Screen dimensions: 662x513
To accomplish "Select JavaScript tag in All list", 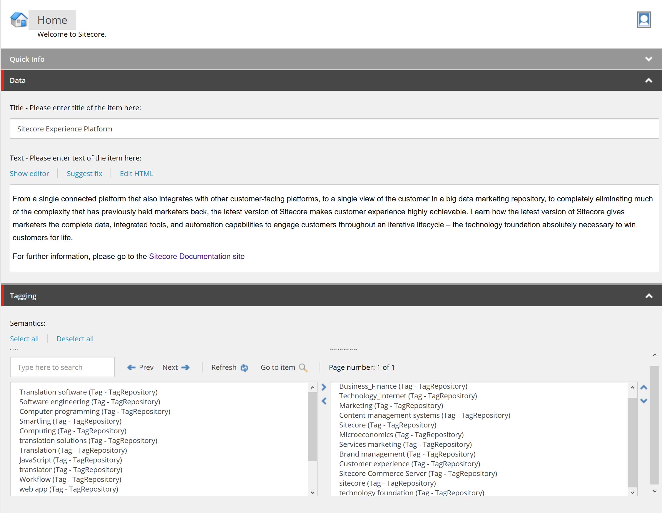I will pyautogui.click(x=71, y=460).
